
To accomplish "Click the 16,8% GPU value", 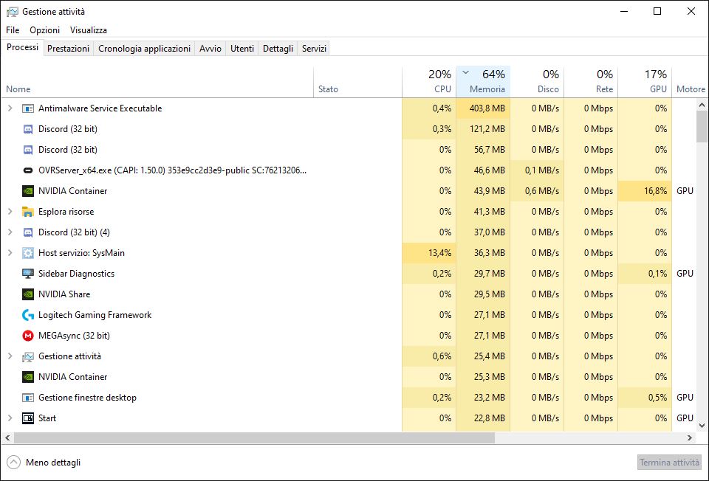I will (655, 191).
